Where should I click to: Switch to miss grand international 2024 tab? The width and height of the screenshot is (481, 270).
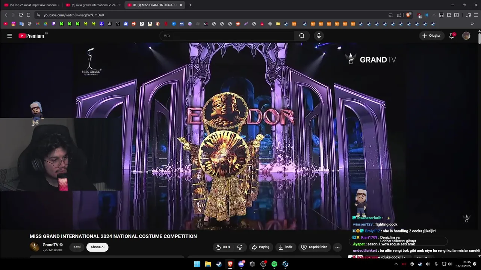93,5
